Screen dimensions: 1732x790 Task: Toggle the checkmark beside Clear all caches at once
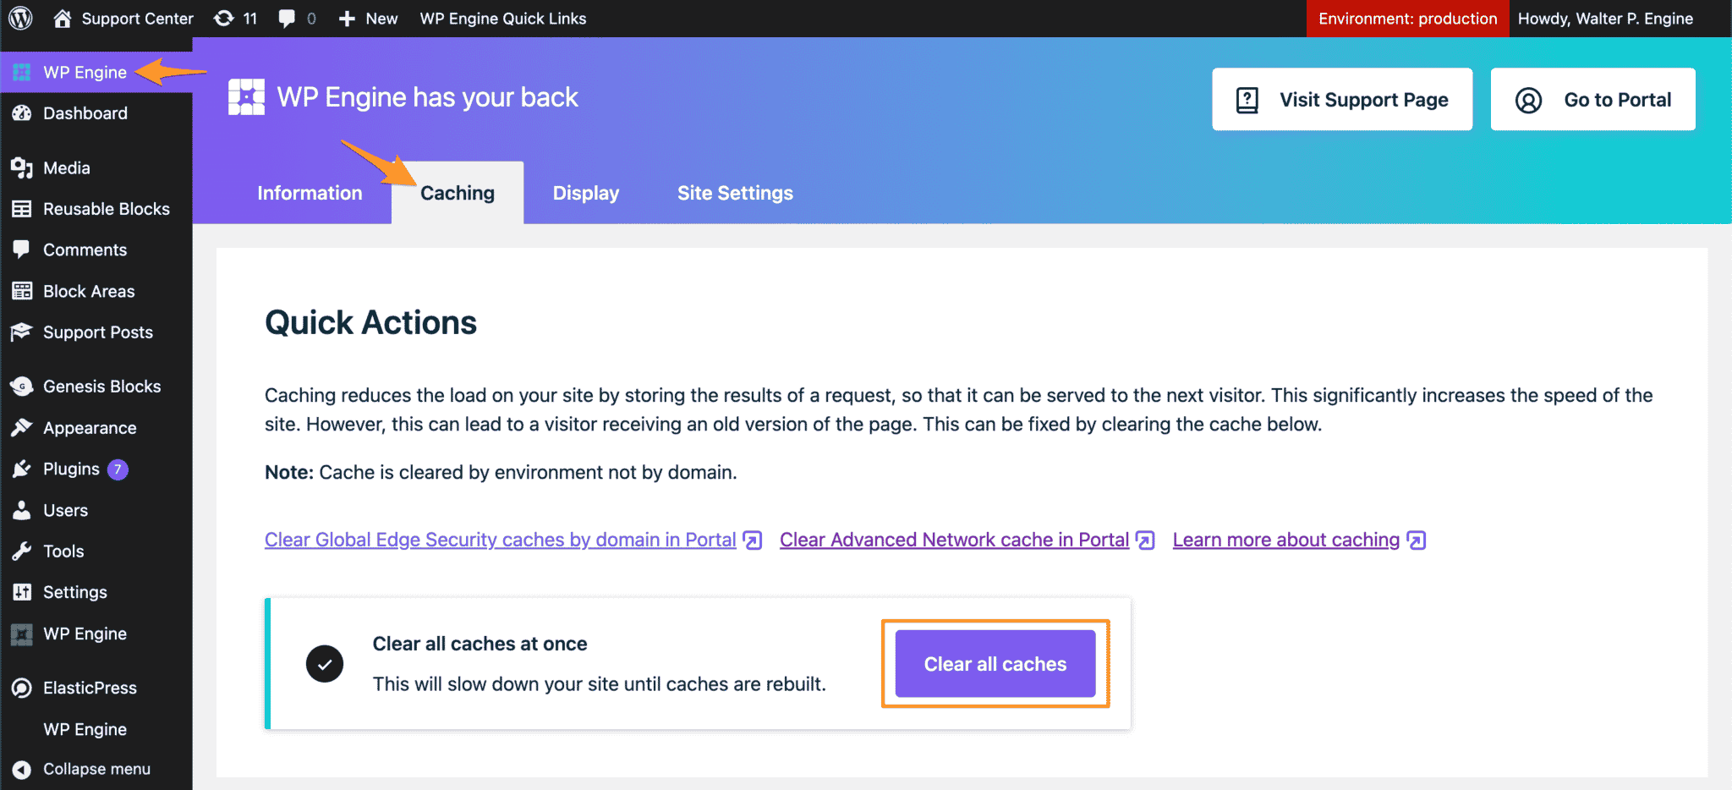click(x=325, y=663)
